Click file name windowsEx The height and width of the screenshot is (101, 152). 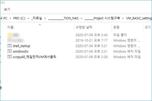pos(21,51)
